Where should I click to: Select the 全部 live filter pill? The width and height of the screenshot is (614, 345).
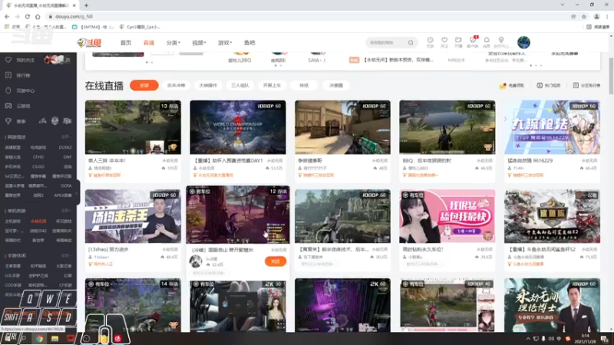[144, 85]
